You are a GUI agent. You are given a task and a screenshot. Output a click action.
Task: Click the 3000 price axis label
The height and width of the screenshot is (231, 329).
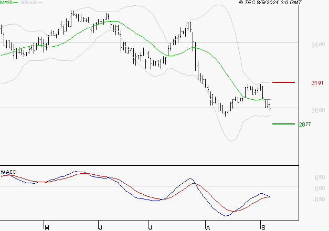click(318, 110)
